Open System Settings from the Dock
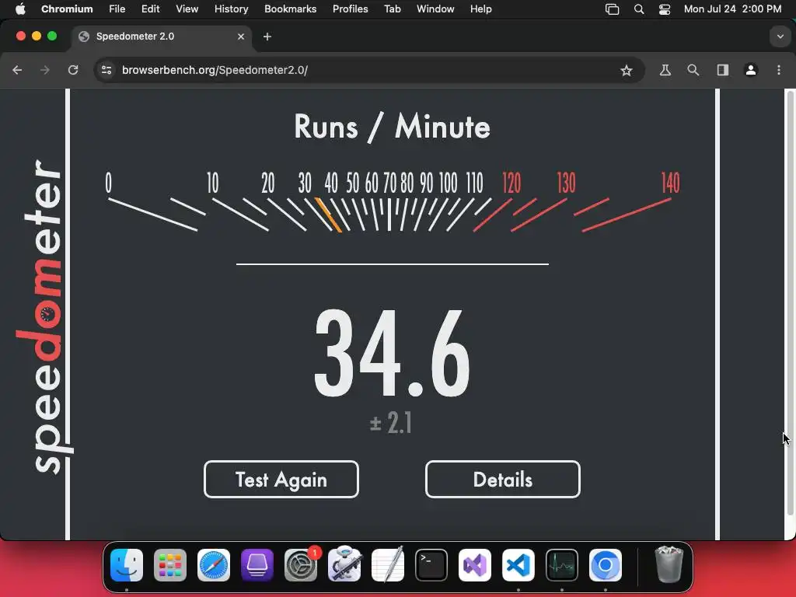The width and height of the screenshot is (796, 597). pos(301,565)
